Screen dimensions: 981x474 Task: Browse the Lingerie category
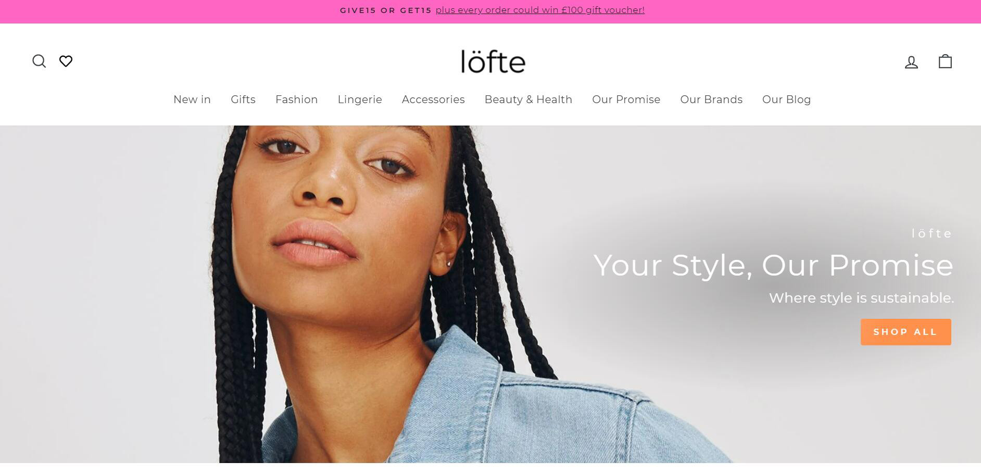click(360, 99)
